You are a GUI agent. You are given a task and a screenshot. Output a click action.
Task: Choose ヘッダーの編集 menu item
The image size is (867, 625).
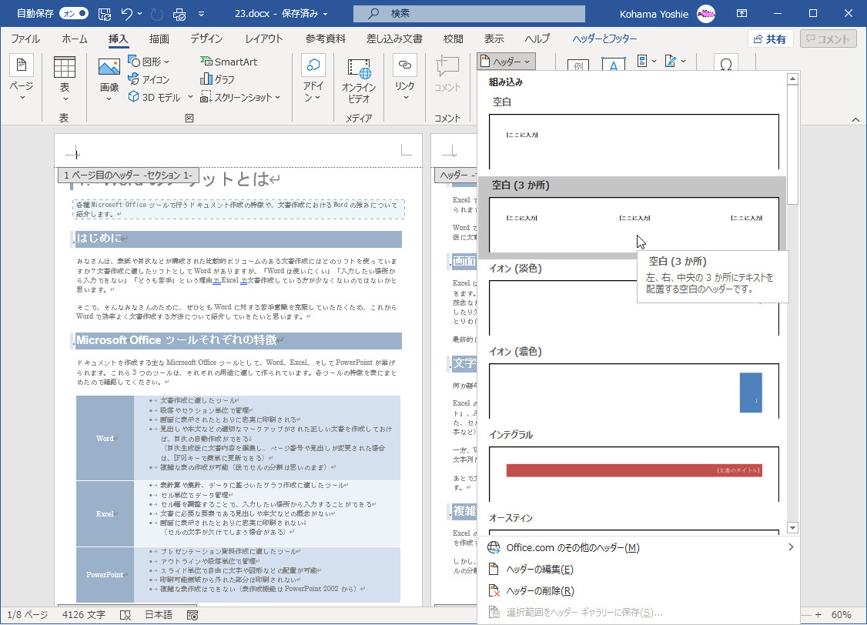coord(639,569)
